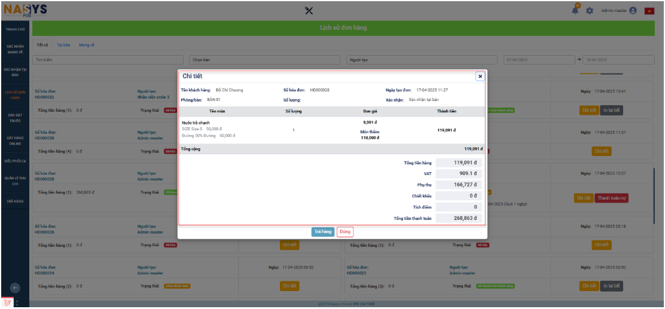Open settings via the gear icon
The image size is (665, 309).
click(x=589, y=11)
